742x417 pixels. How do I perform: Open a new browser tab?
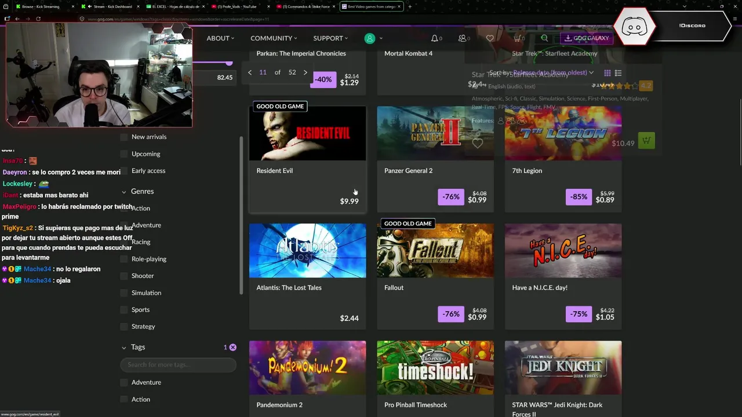(x=410, y=6)
